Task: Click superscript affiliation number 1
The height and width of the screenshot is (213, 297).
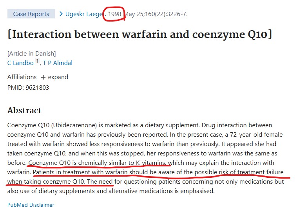Action: point(38,61)
